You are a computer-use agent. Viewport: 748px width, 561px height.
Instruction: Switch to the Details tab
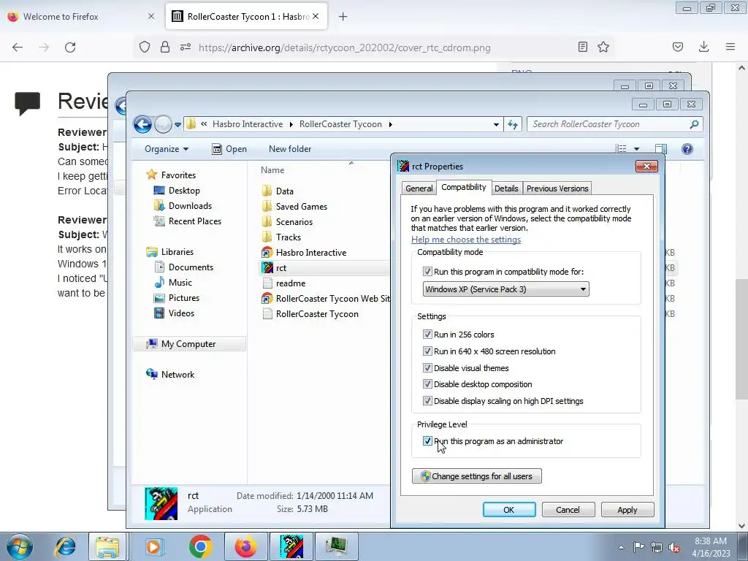click(x=506, y=188)
